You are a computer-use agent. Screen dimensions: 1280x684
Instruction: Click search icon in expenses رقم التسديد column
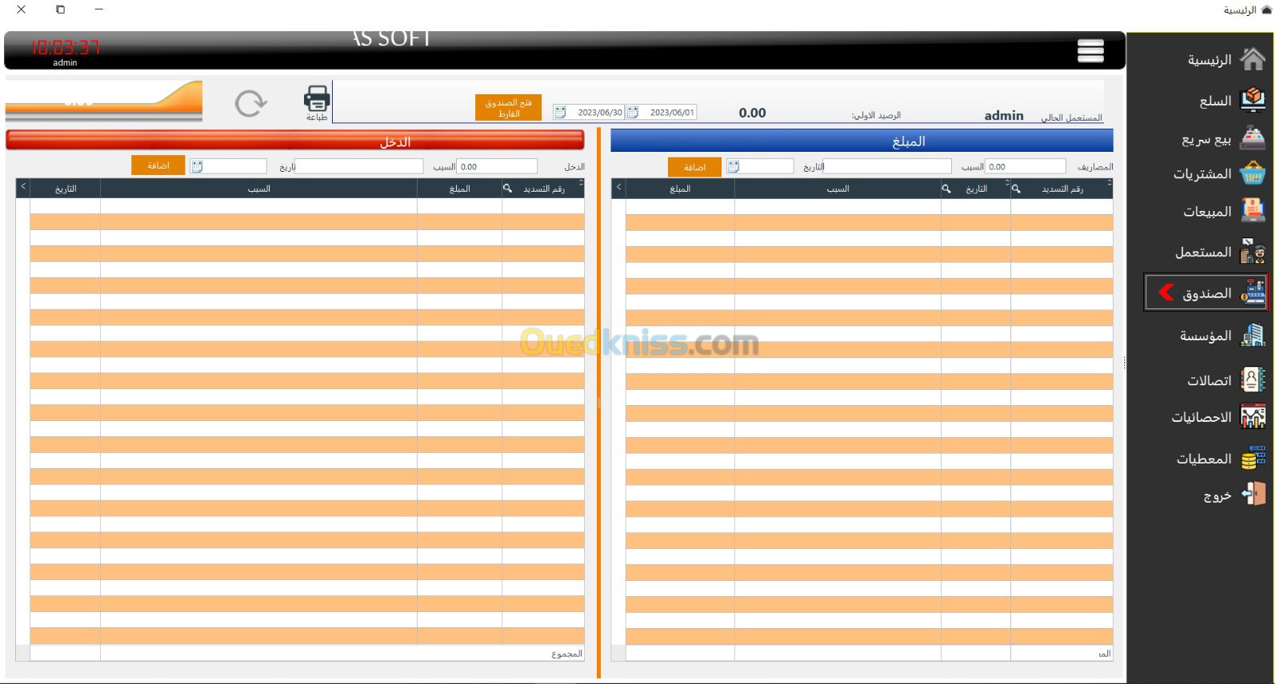click(x=1016, y=189)
